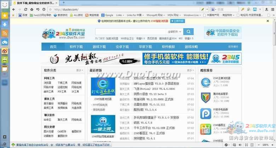Click the yellow star favorites sidebar icon

tap(5, 15)
